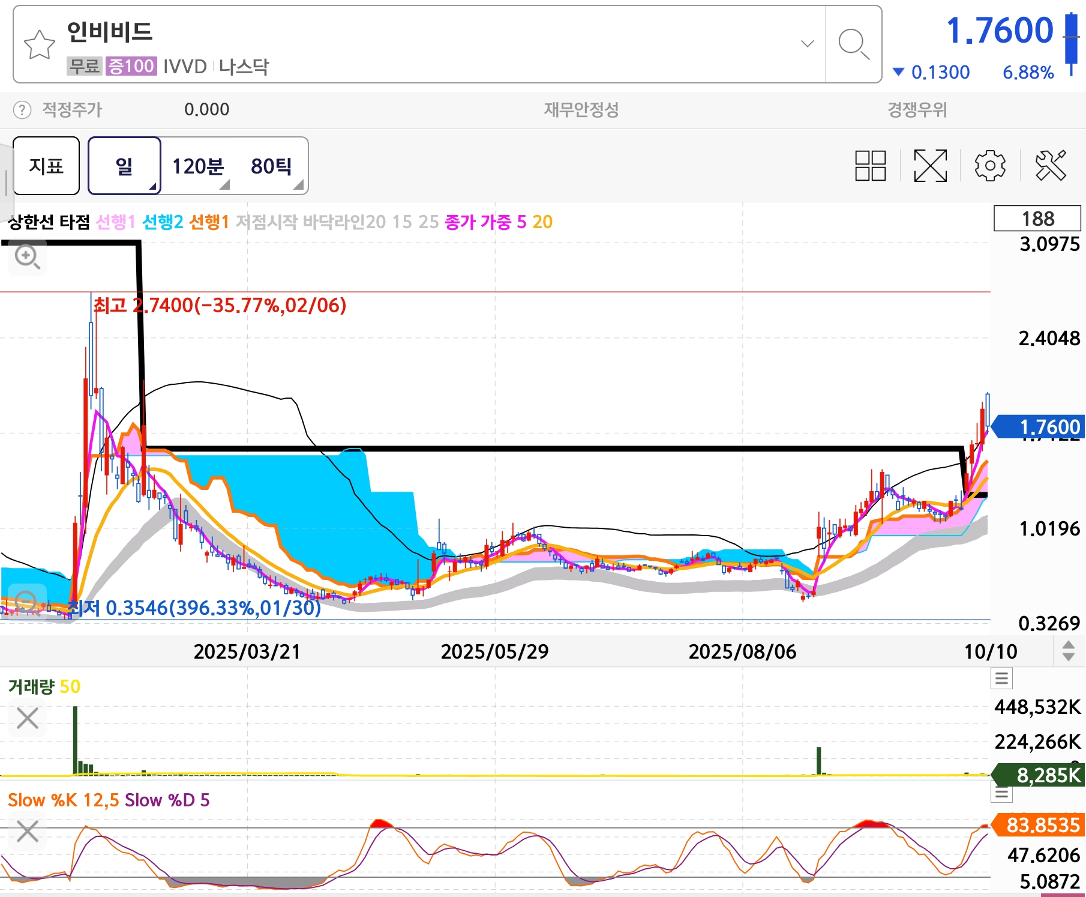Click the date axis up-down stepper
Viewport: 1086px width, 897px height.
coord(1069,651)
